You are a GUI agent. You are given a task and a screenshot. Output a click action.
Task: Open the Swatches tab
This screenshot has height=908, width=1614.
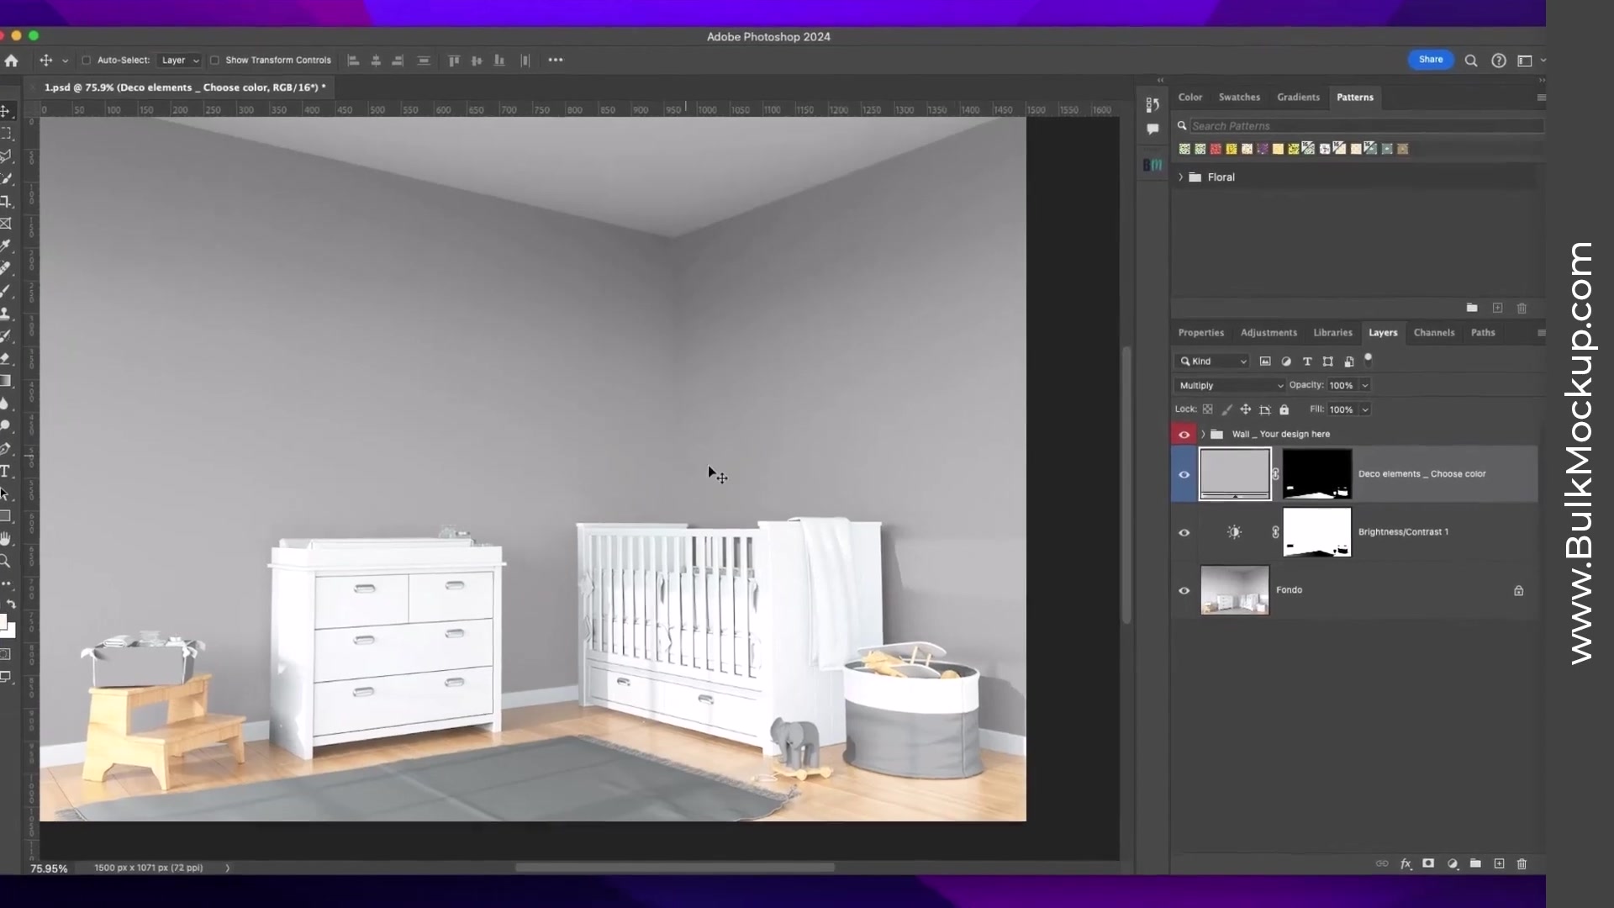1240,97
